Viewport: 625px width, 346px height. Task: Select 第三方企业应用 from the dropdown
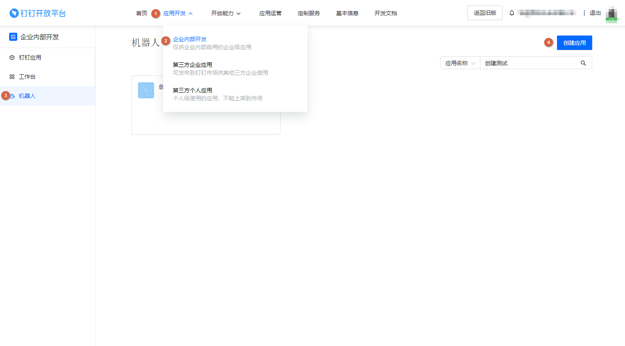point(192,65)
